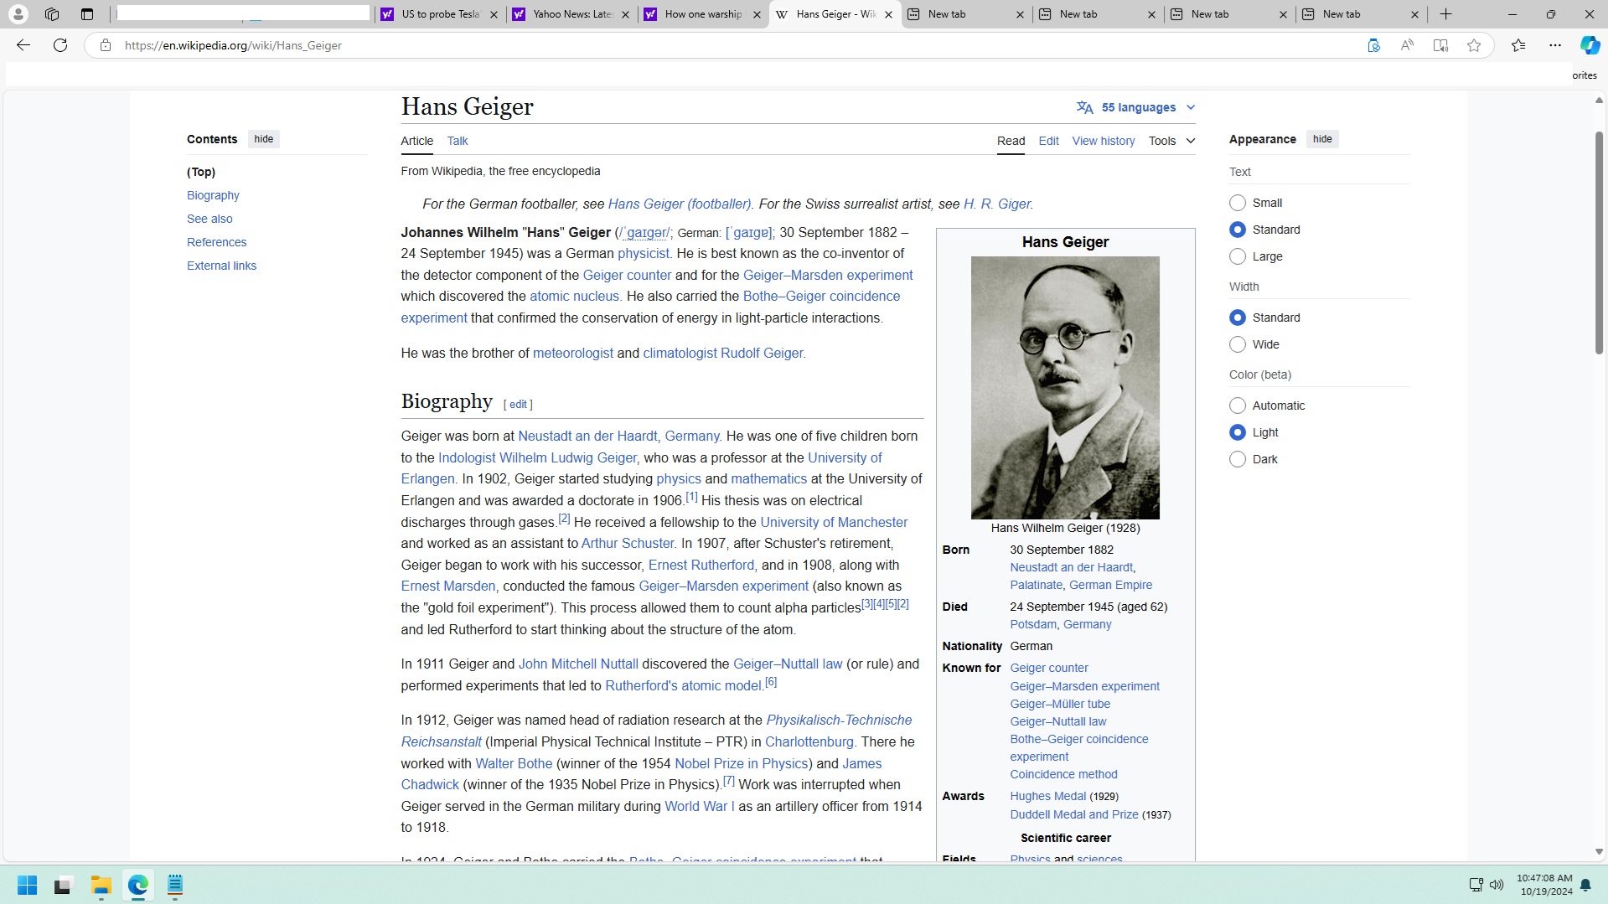This screenshot has height=904, width=1608.
Task: Go back using the back arrow
Action: tap(23, 45)
